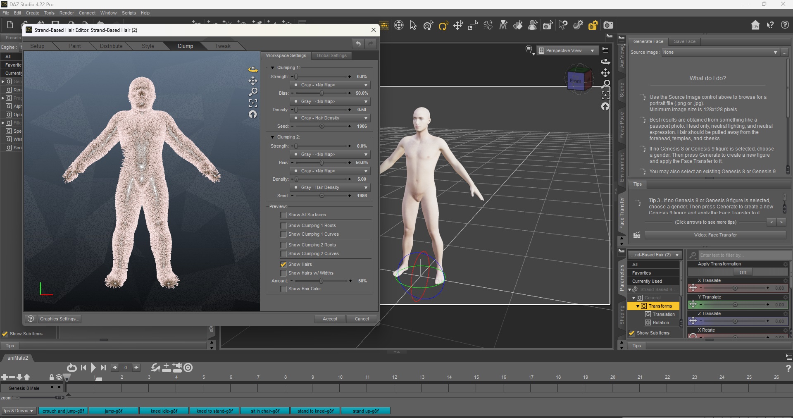Click the Video: Face Transfer button
Image resolution: width=793 pixels, height=418 pixels.
pos(715,235)
